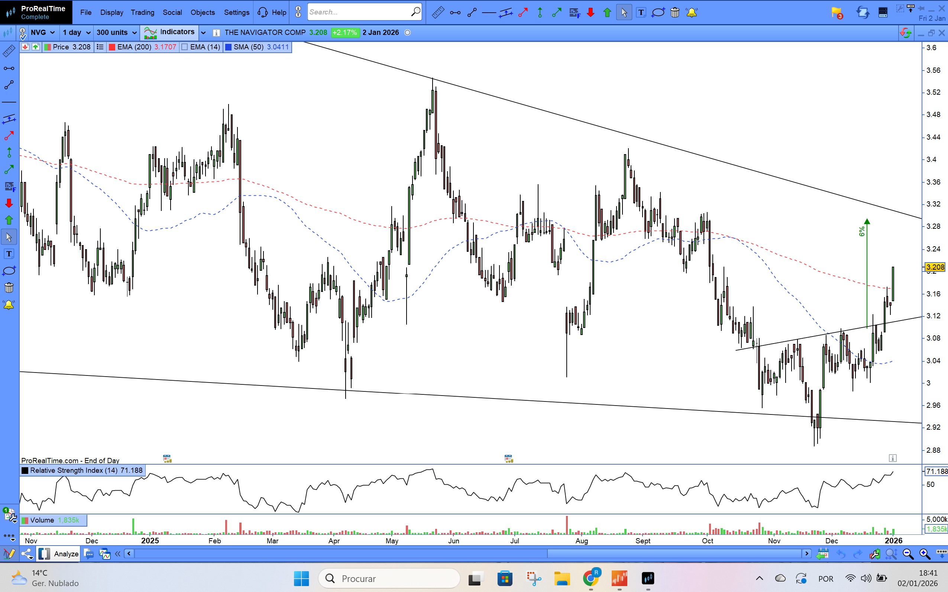Open the Trading menu
Viewport: 948px width, 592px height.
pos(143,13)
